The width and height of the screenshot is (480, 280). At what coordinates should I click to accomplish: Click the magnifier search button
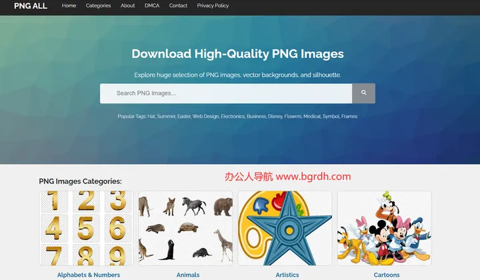pyautogui.click(x=363, y=93)
